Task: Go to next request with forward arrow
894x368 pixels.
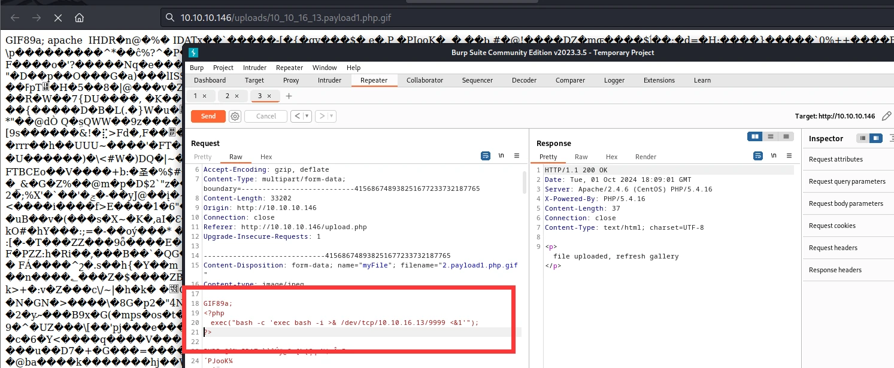Action: (322, 116)
